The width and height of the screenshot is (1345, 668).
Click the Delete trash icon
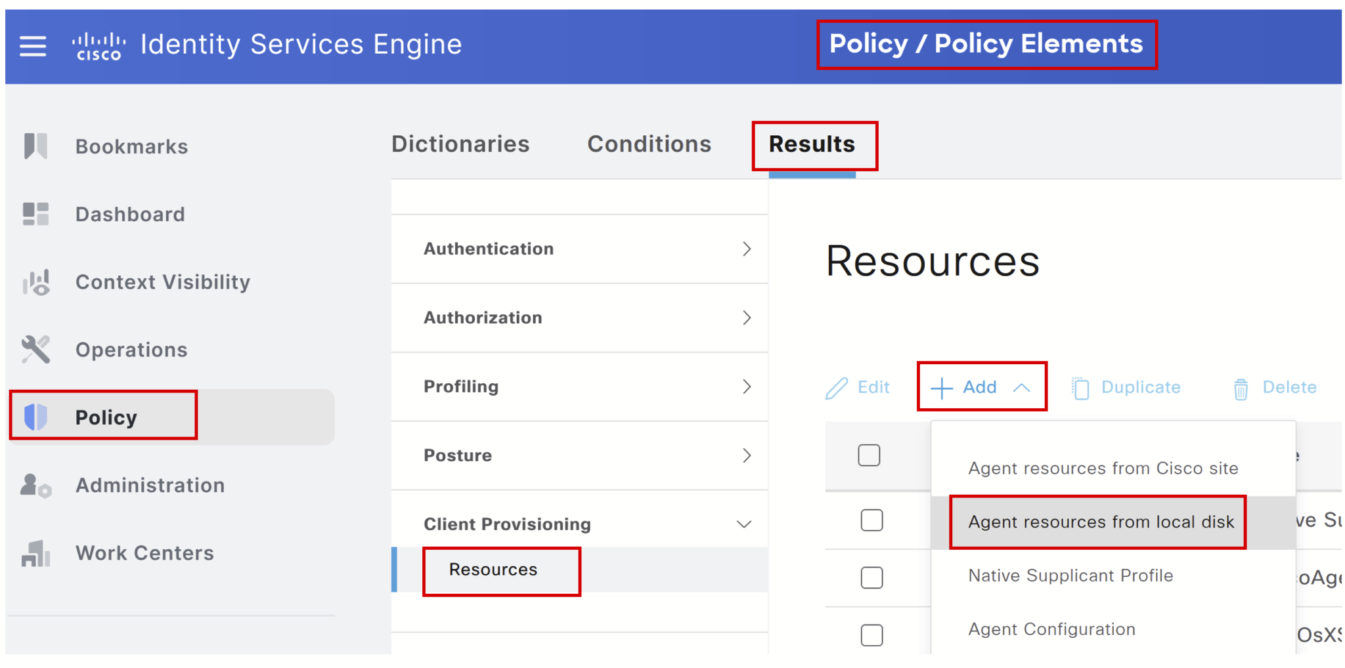click(x=1241, y=387)
